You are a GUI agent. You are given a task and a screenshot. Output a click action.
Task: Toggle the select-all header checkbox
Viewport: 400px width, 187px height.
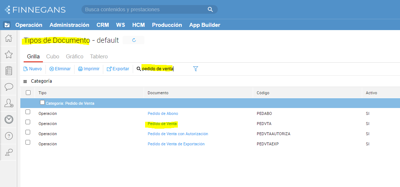28,93
